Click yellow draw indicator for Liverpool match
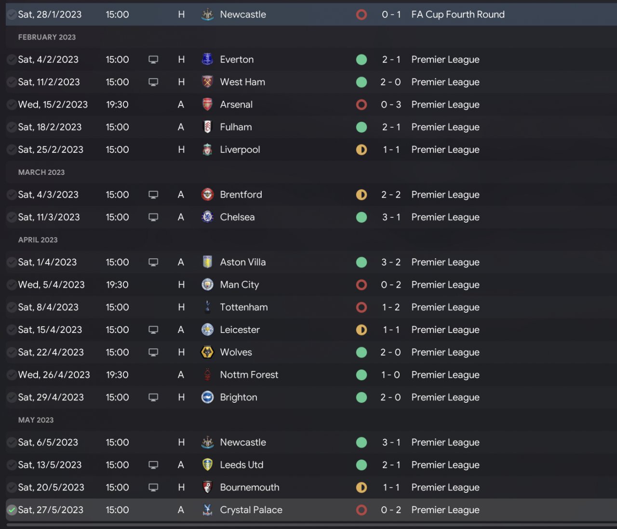This screenshot has width=617, height=529. [x=362, y=150]
